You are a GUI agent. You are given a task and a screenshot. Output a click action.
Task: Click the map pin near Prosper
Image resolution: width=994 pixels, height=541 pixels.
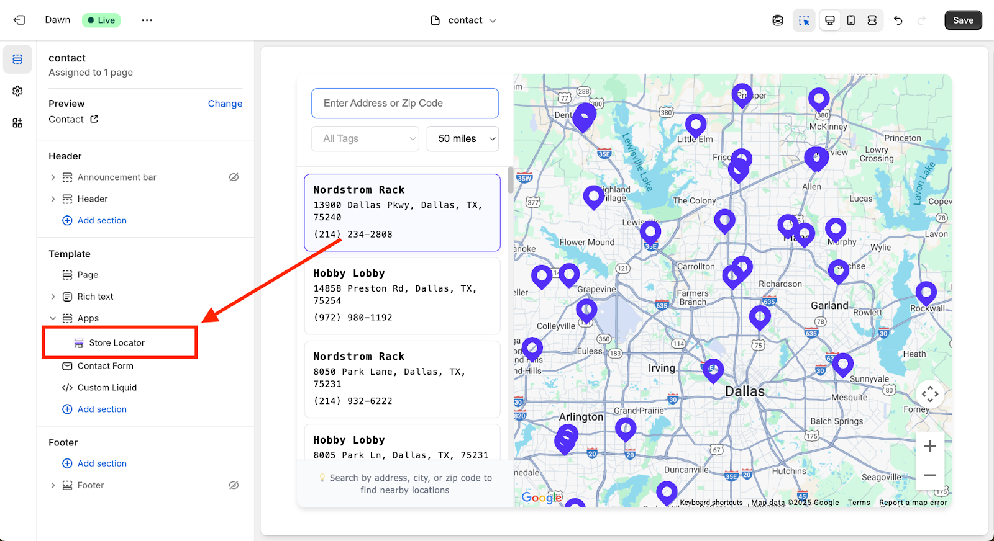[x=742, y=96]
